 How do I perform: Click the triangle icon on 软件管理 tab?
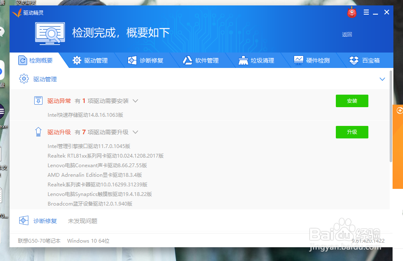point(188,60)
